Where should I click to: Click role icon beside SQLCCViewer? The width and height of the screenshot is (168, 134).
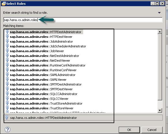click(x=7, y=98)
